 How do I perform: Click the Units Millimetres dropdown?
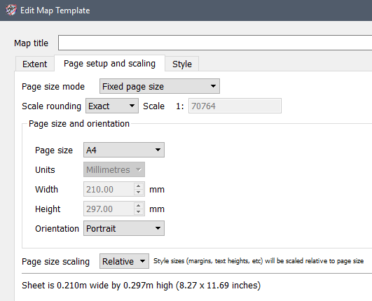(114, 169)
